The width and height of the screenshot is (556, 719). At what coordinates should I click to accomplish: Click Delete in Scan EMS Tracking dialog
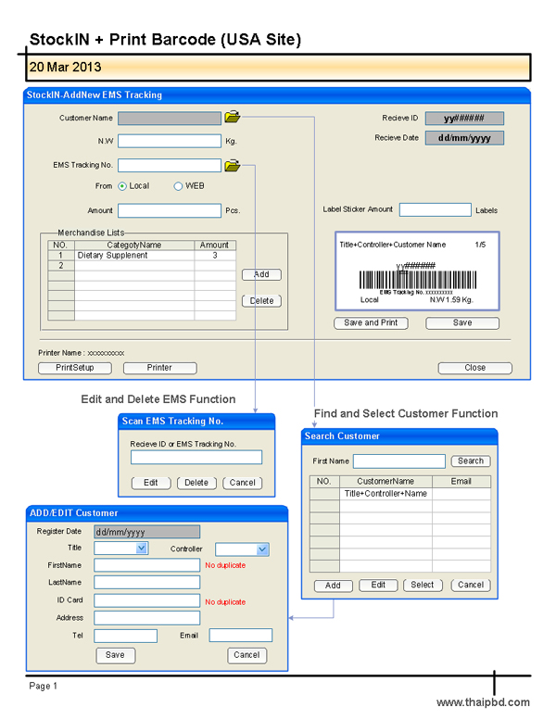click(196, 483)
